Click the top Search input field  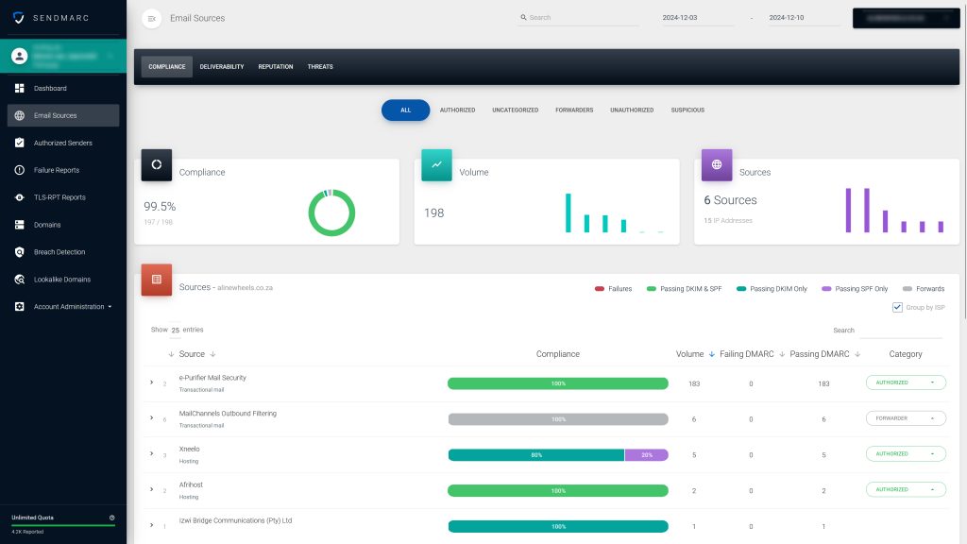pos(579,18)
